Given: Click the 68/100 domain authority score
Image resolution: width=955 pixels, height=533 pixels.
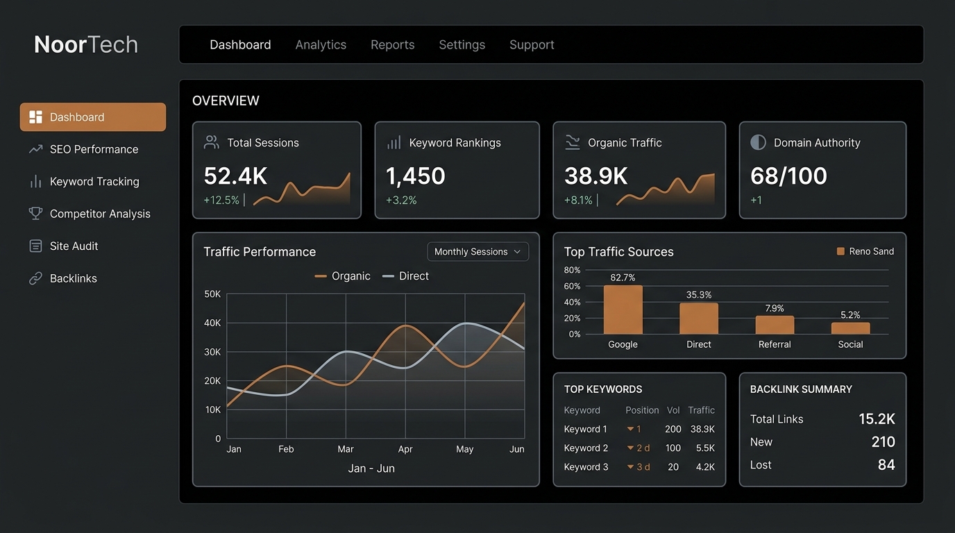Looking at the screenshot, I should pos(788,176).
